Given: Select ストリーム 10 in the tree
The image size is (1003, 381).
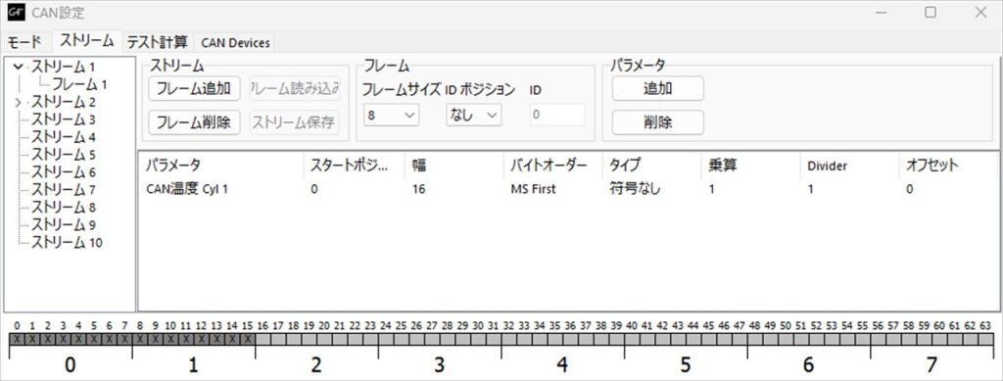Looking at the screenshot, I should 67,242.
